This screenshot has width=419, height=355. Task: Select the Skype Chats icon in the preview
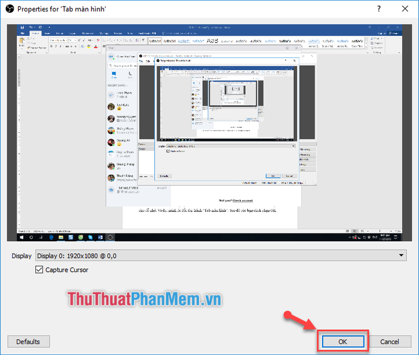[x=114, y=73]
